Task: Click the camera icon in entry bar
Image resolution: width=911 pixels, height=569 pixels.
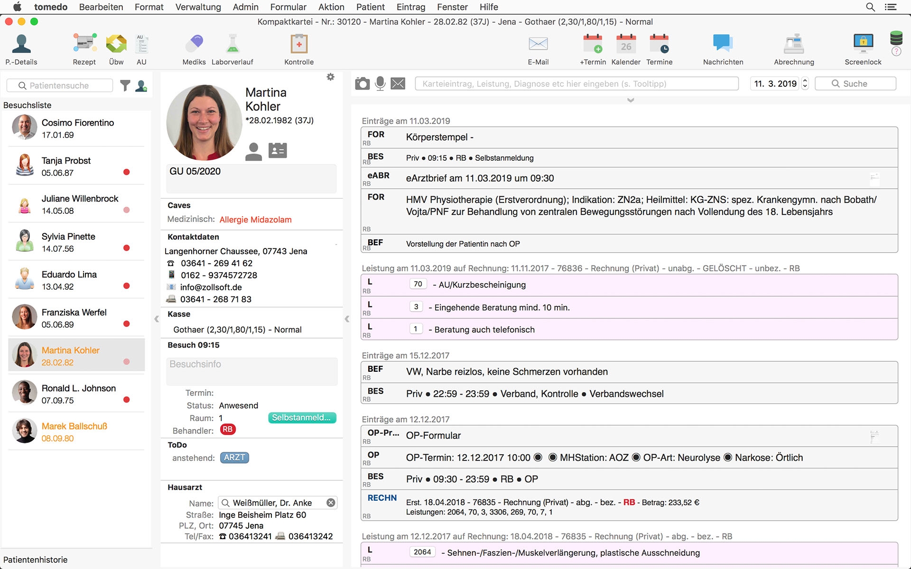Action: point(363,84)
